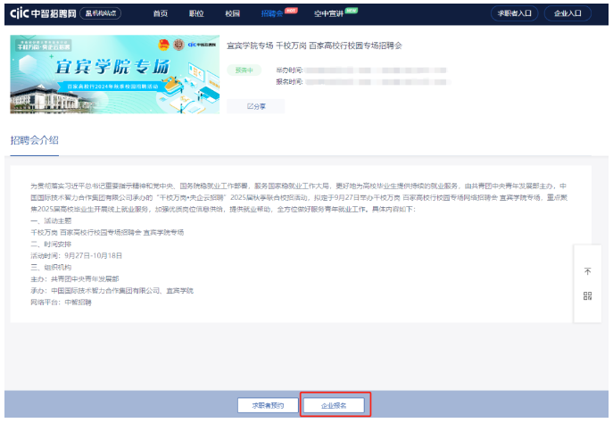This screenshot has width=613, height=423.
Task: Click the 活动时间：9月27日-10月18日 line
Action: point(76,256)
